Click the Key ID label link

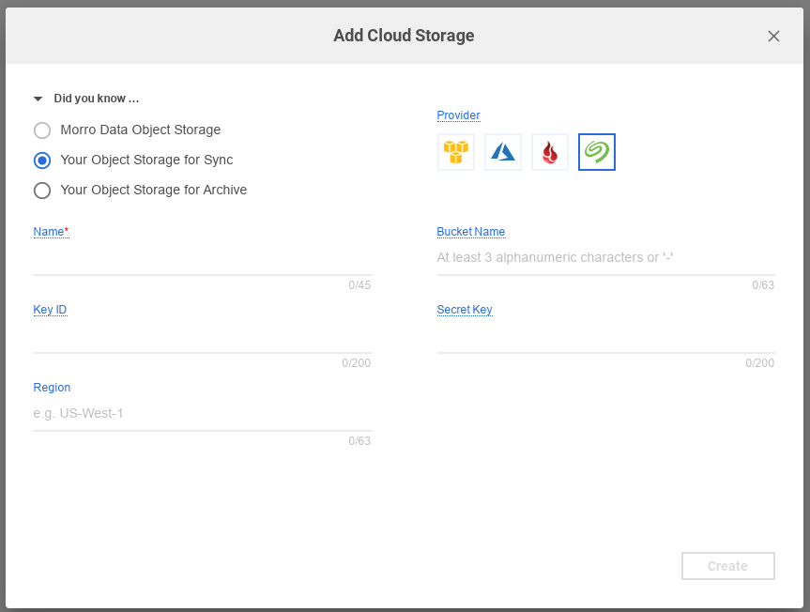[50, 310]
